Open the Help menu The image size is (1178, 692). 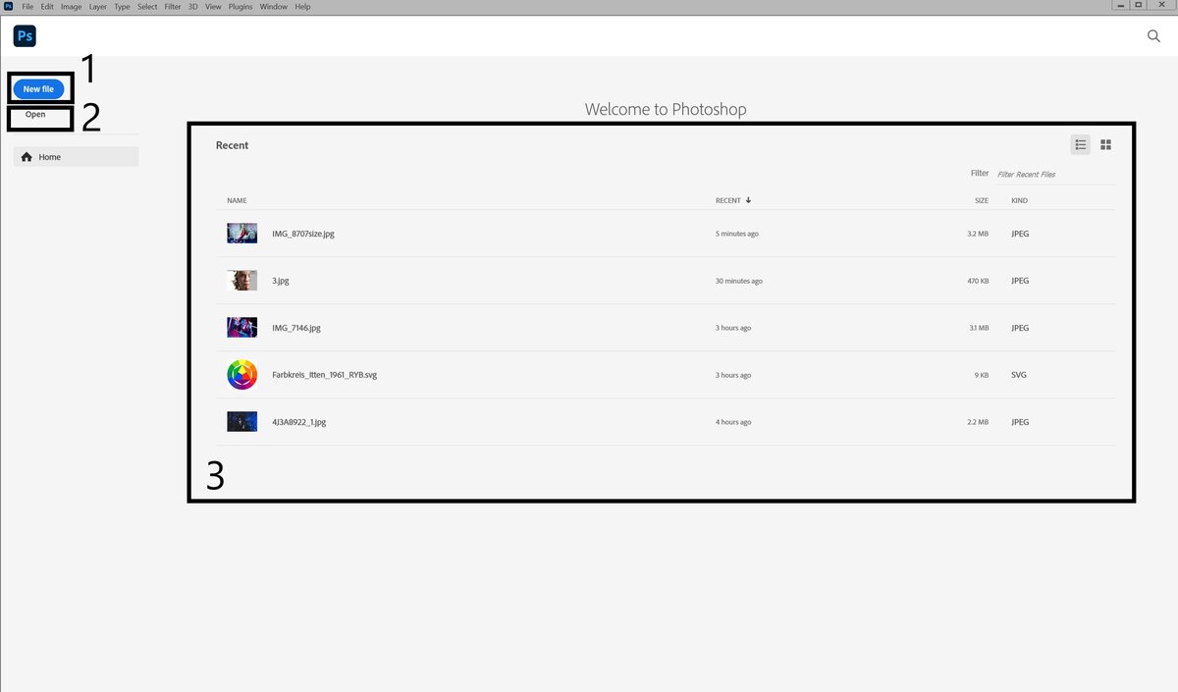click(302, 7)
